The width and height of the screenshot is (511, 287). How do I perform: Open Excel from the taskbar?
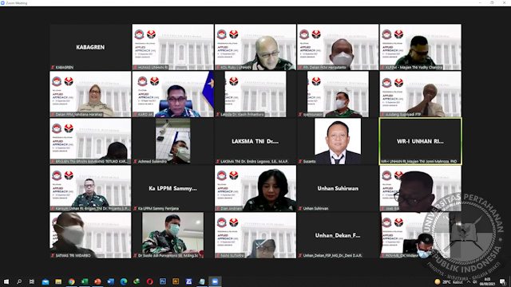(85, 281)
